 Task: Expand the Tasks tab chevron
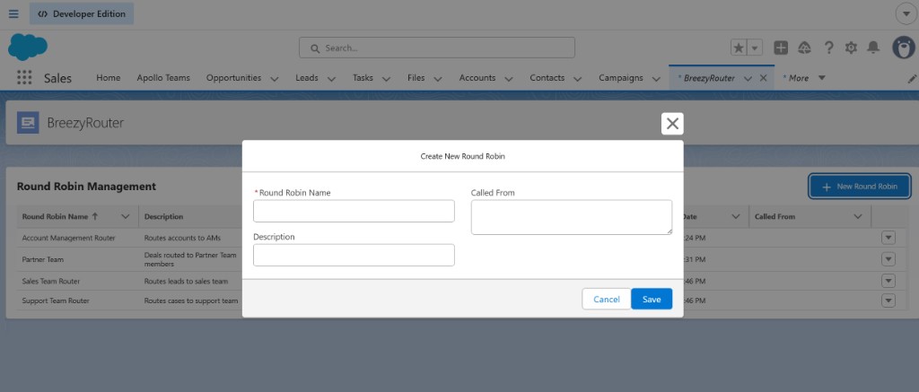coord(386,79)
